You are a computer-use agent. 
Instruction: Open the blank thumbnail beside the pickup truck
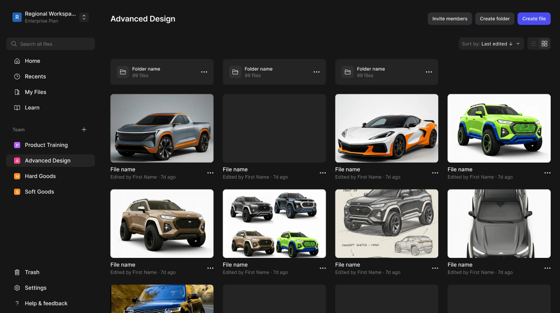(x=274, y=128)
